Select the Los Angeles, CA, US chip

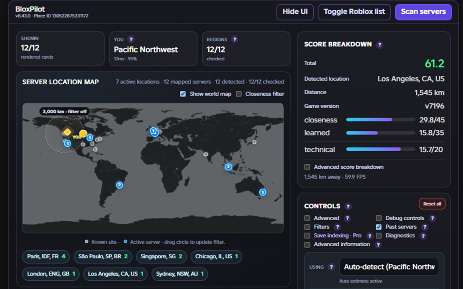115,274
